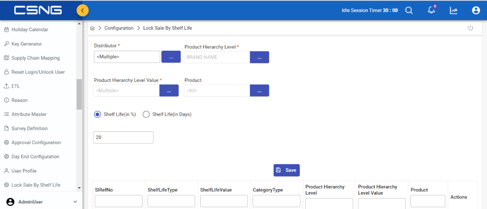This screenshot has height=209, width=487.
Task: Click the Product <All> field
Action: (217, 91)
